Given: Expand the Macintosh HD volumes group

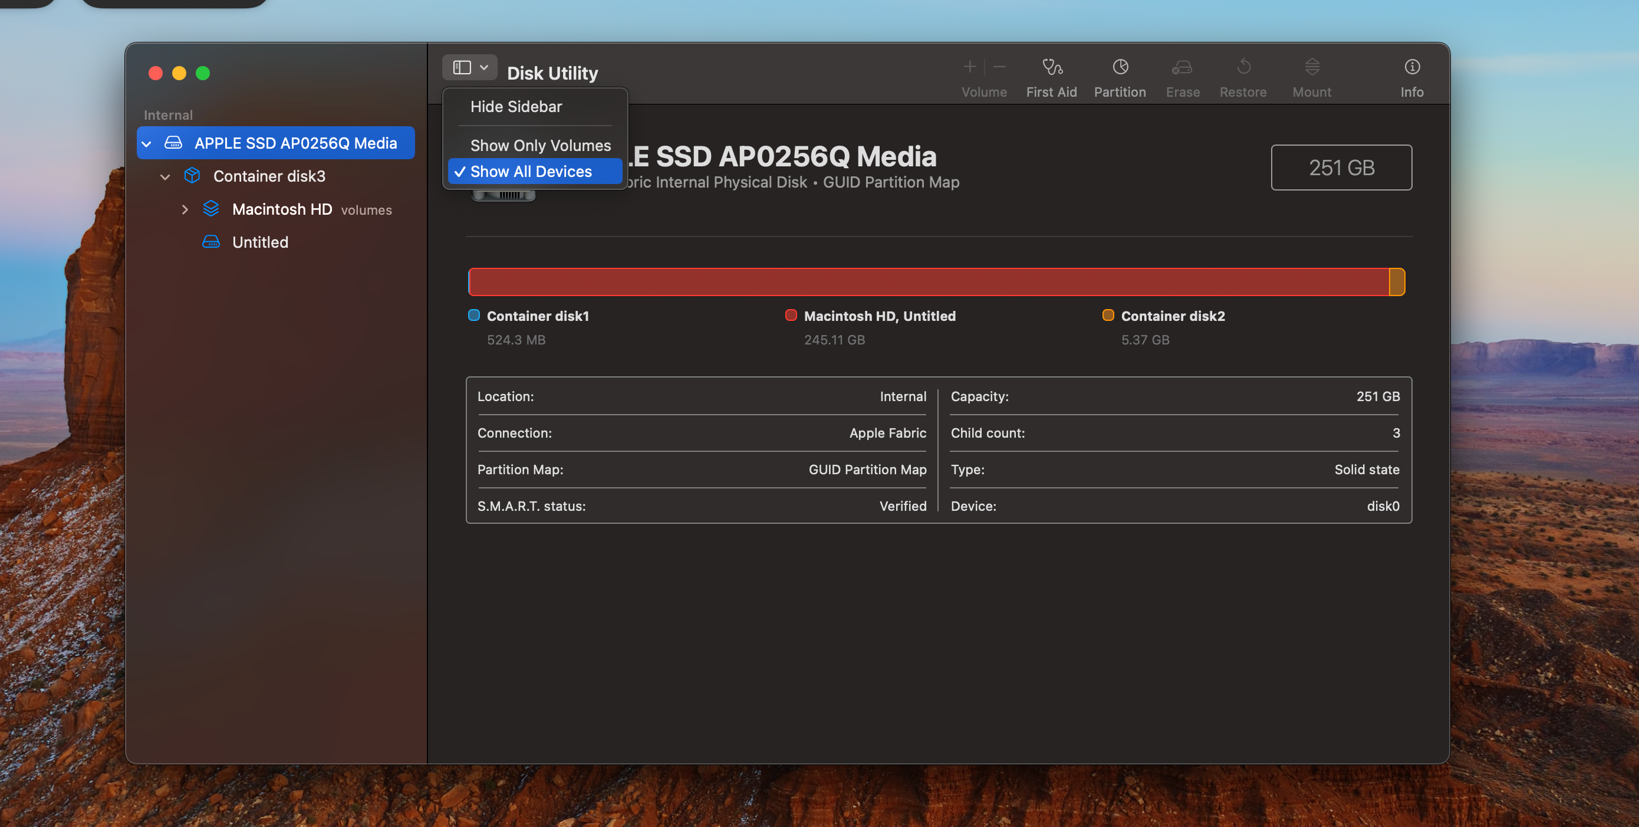Looking at the screenshot, I should click(185, 209).
